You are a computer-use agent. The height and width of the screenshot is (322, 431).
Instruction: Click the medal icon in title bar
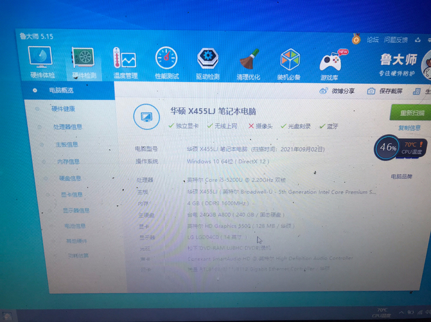(x=356, y=39)
